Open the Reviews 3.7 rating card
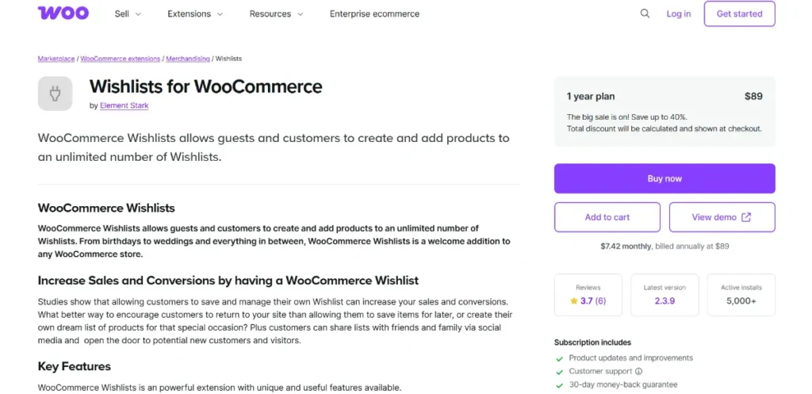The height and width of the screenshot is (394, 812). click(588, 295)
